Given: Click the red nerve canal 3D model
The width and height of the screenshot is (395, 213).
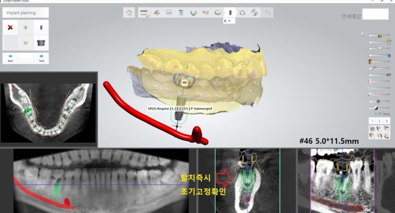Looking at the screenshot, I should (x=151, y=117).
